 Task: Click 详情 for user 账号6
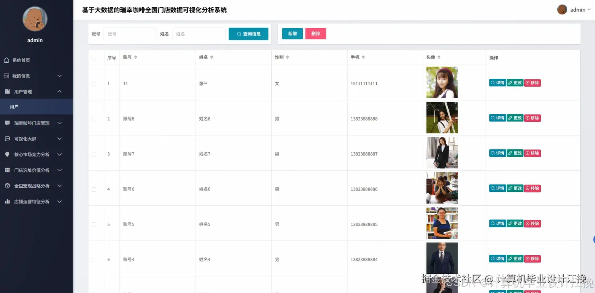tap(497, 188)
